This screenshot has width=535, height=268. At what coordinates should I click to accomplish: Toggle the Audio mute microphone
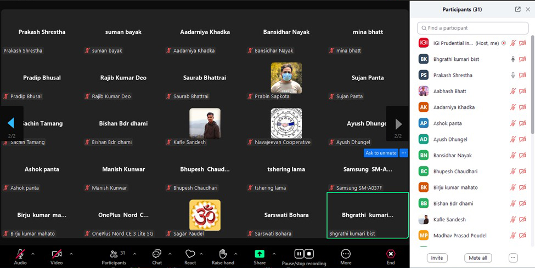[x=20, y=254]
